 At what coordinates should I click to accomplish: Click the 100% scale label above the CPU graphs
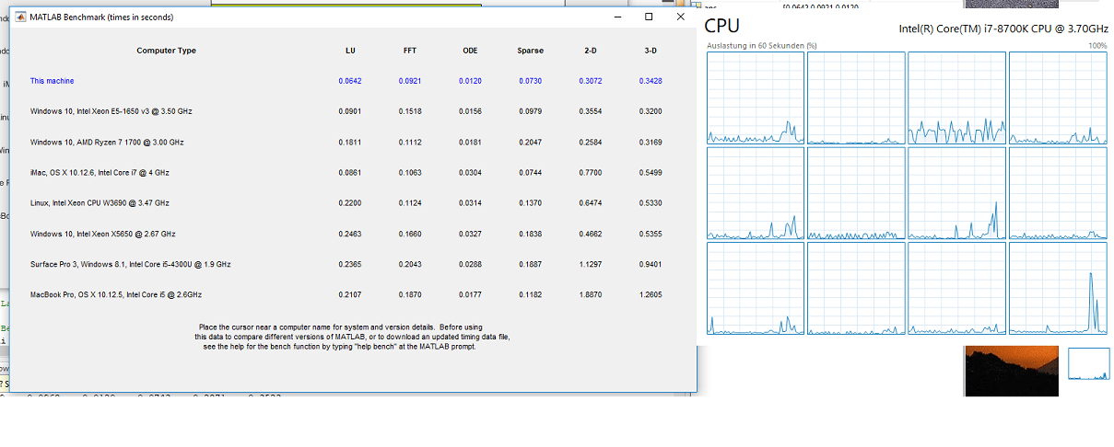[x=1098, y=45]
